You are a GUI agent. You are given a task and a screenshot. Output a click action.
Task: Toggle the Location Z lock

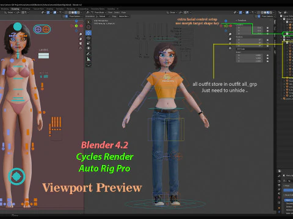tap(267, 33)
